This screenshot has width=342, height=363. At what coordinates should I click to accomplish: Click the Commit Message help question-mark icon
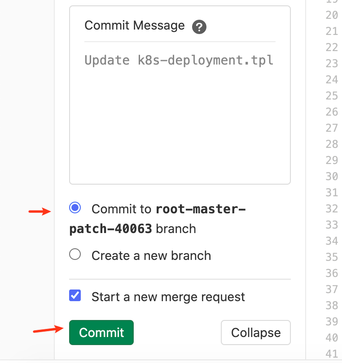pos(199,27)
